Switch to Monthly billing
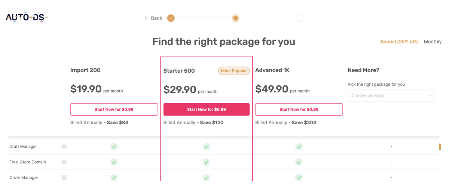 (433, 42)
